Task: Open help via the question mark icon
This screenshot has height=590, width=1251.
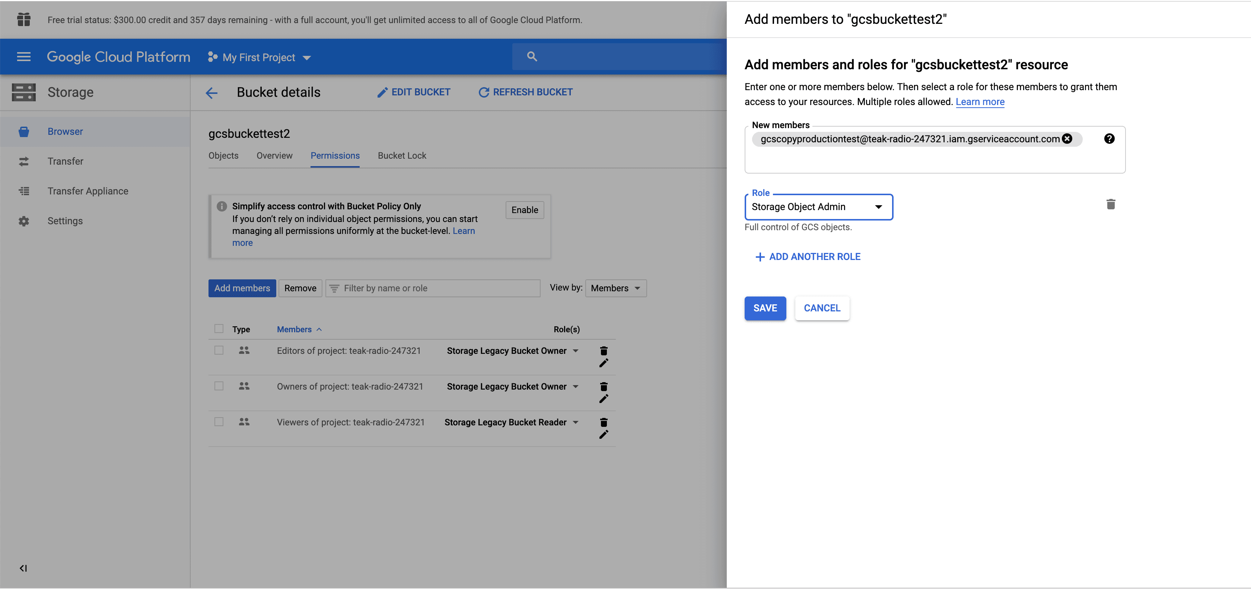Action: [1109, 139]
